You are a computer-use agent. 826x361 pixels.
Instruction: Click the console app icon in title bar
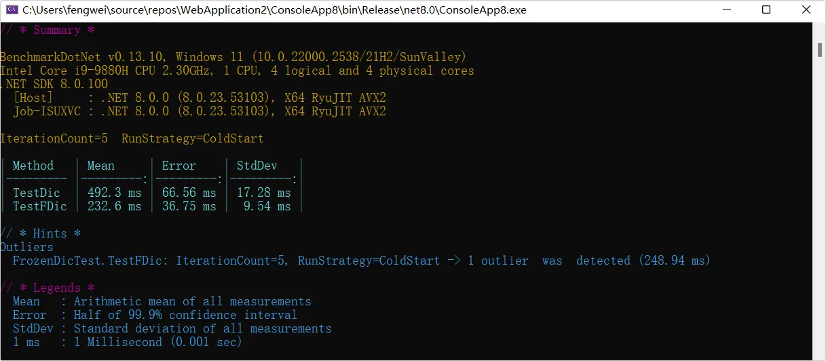pyautogui.click(x=11, y=10)
